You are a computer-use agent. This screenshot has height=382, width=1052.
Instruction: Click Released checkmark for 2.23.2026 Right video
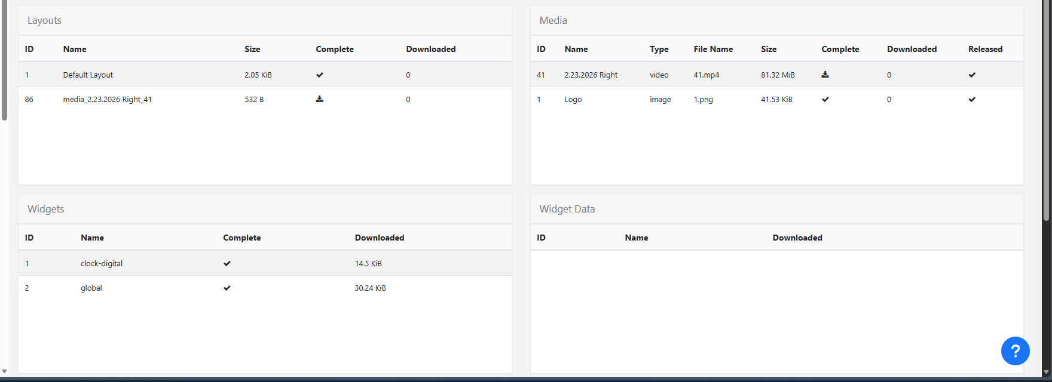coord(972,75)
